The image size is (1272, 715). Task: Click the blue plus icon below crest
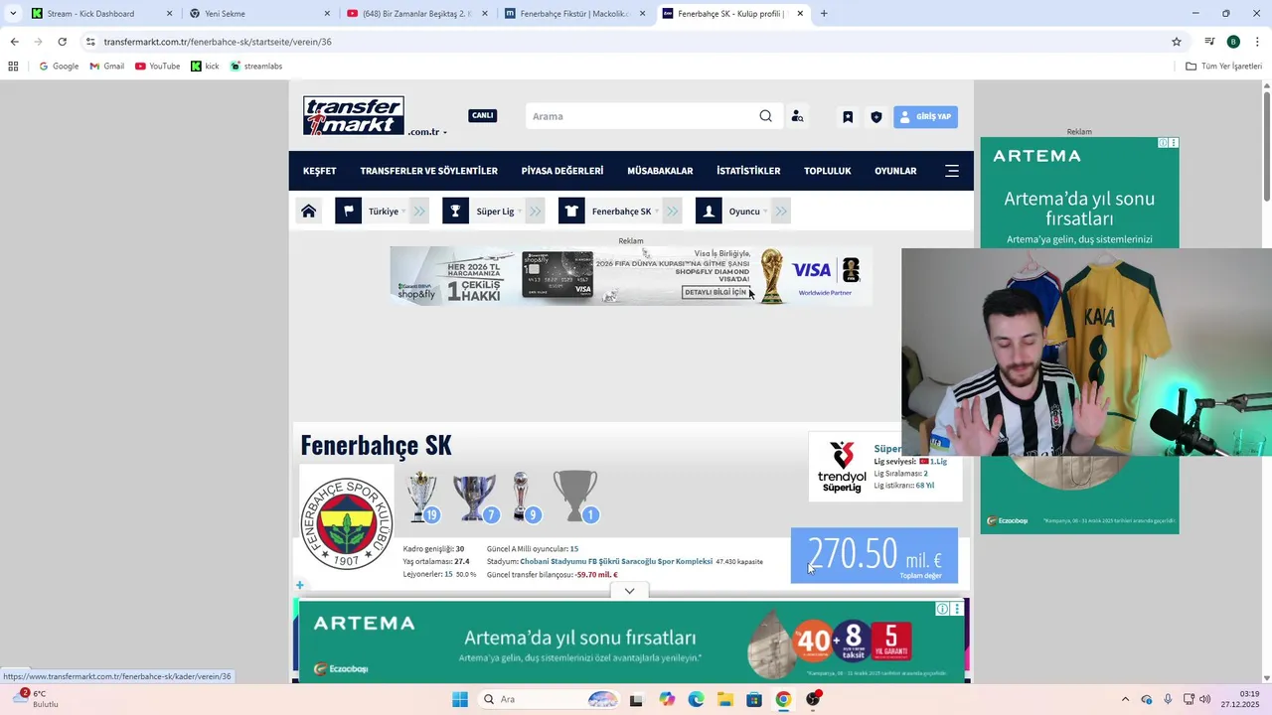coord(300,586)
